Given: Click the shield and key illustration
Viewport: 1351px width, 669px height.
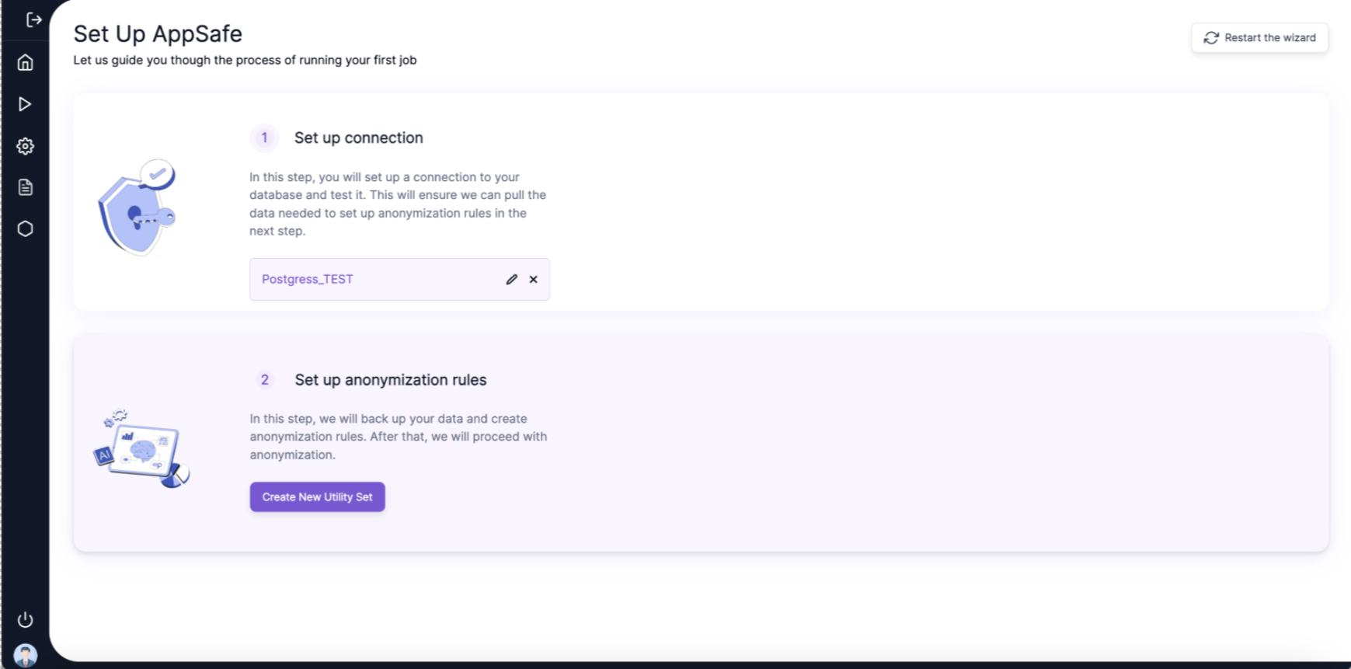Looking at the screenshot, I should pyautogui.click(x=138, y=207).
